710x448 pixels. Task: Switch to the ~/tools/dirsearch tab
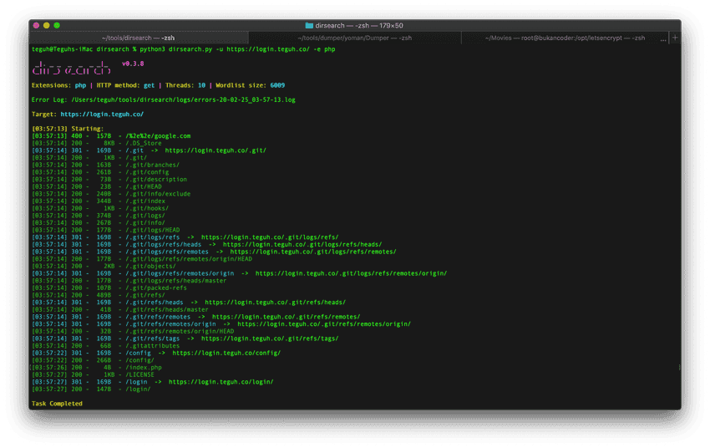tap(139, 38)
